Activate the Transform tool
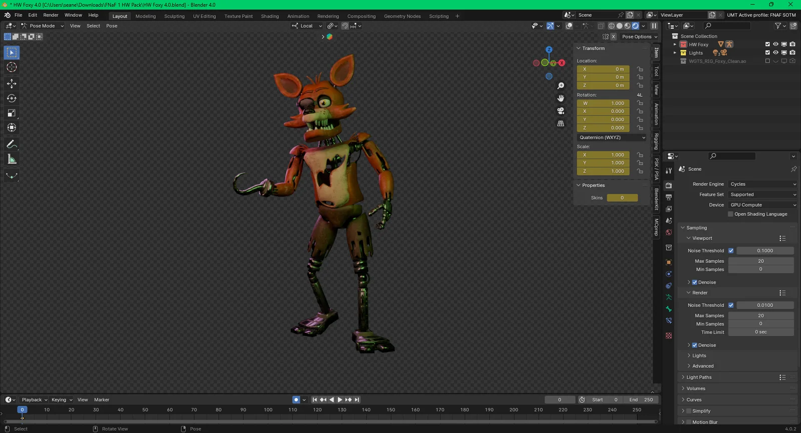Image resolution: width=801 pixels, height=433 pixels. (12, 128)
